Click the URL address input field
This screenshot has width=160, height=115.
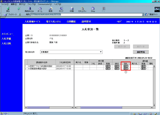pos(86,15)
